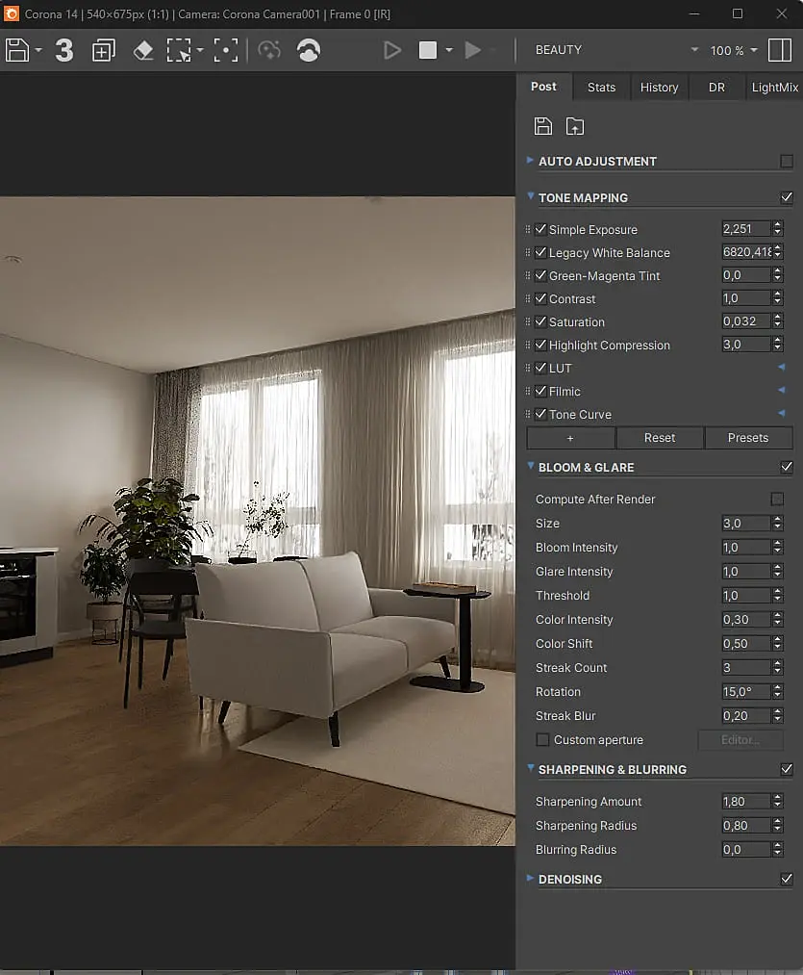Image resolution: width=803 pixels, height=975 pixels.
Task: Open the History tab
Action: coord(659,87)
